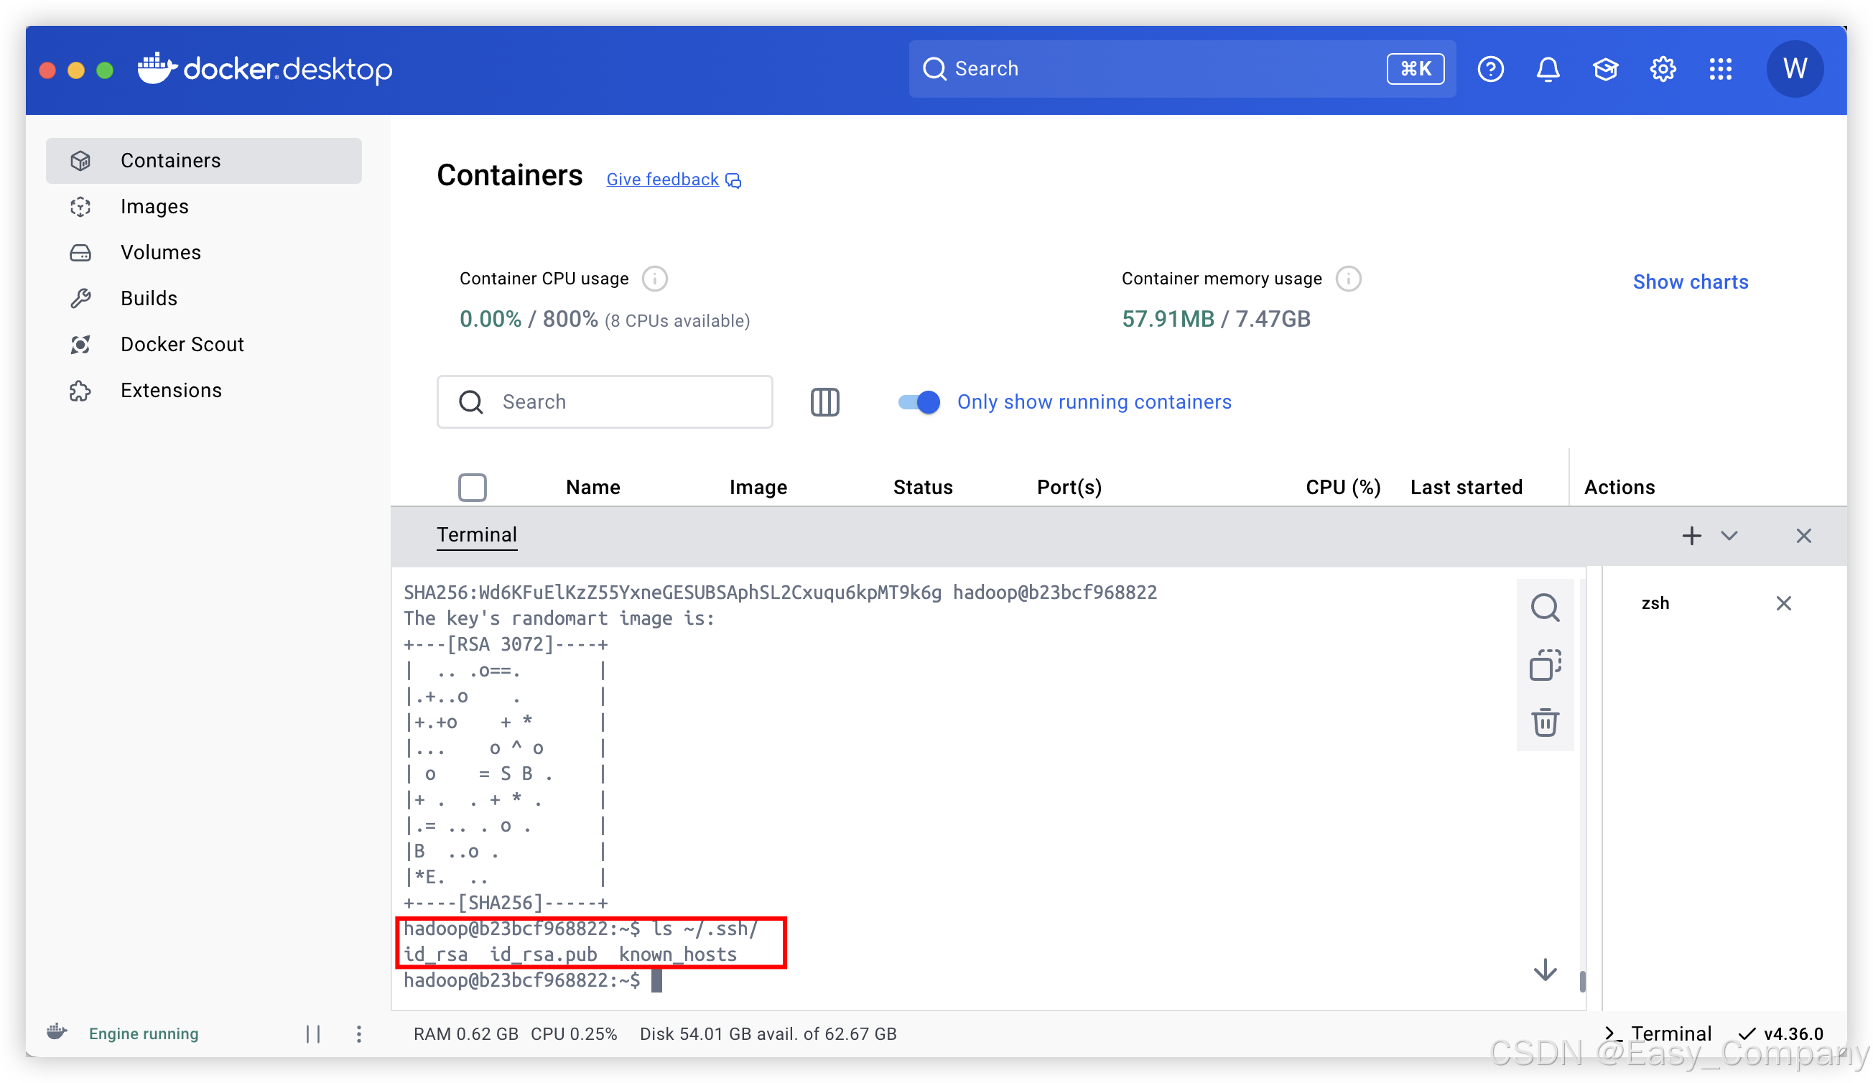Click the v4.36.0 version indicator
Viewport: 1873px width, 1083px height.
pyautogui.click(x=1781, y=1034)
